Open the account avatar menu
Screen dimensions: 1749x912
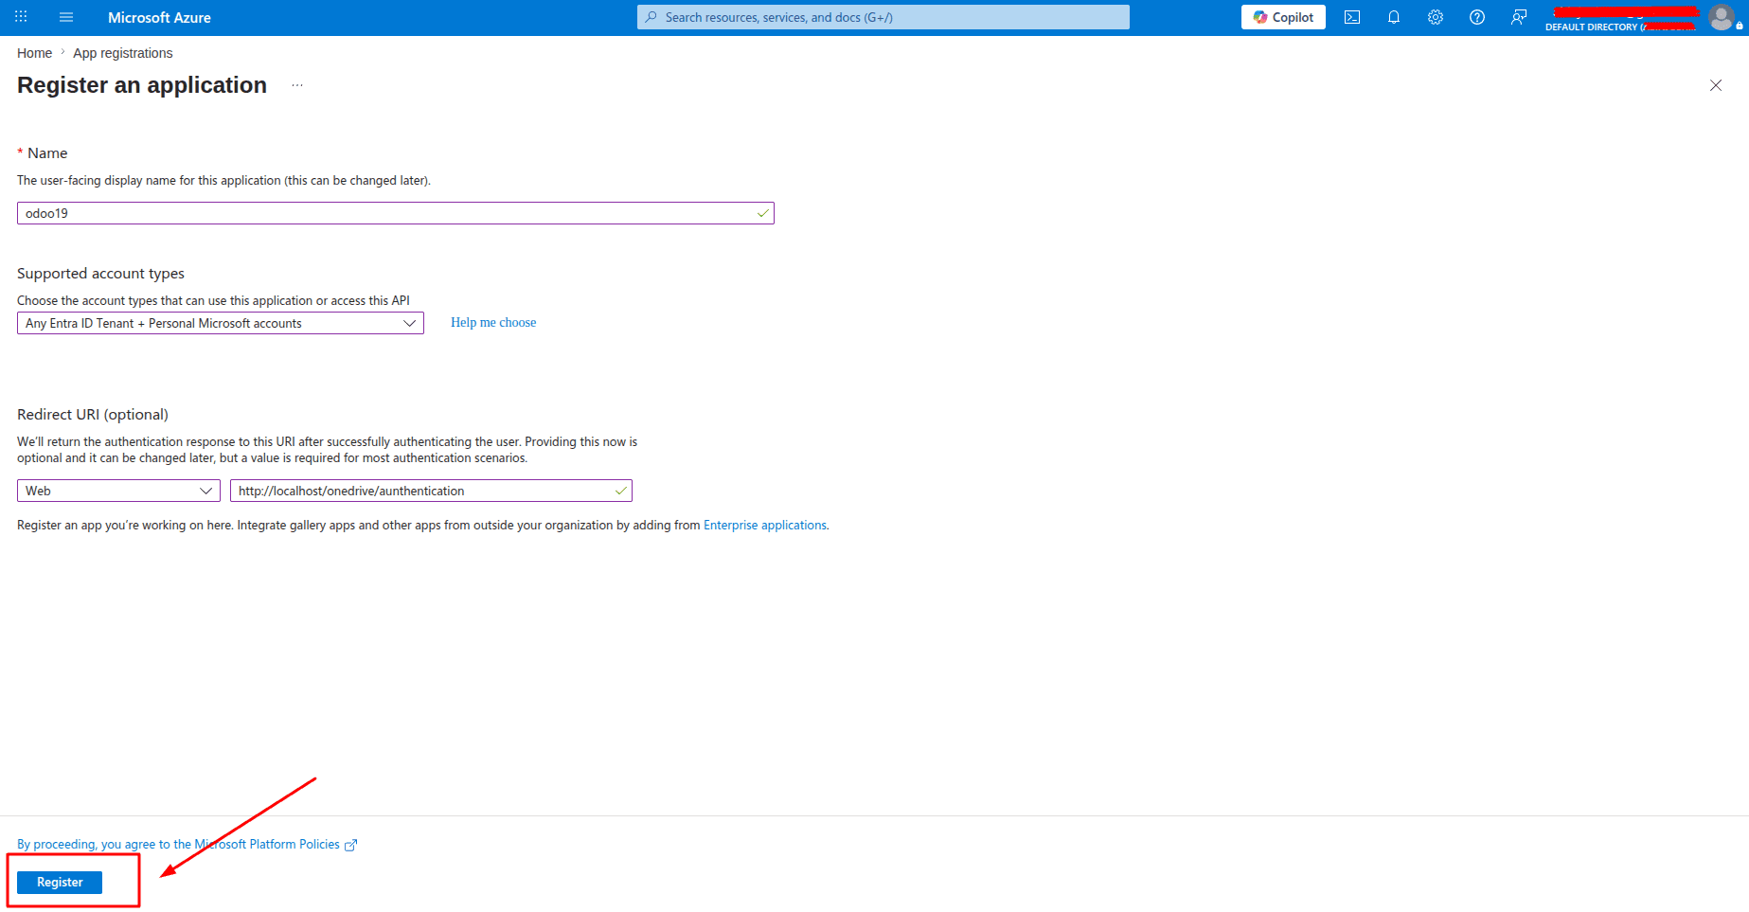[1722, 17]
